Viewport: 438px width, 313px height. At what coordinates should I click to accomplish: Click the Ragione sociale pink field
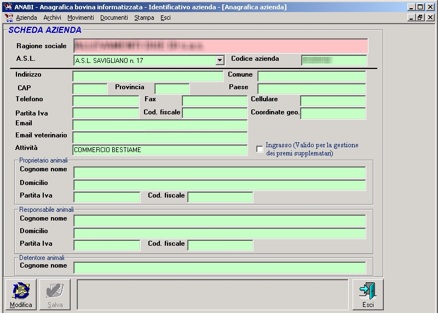220,46
